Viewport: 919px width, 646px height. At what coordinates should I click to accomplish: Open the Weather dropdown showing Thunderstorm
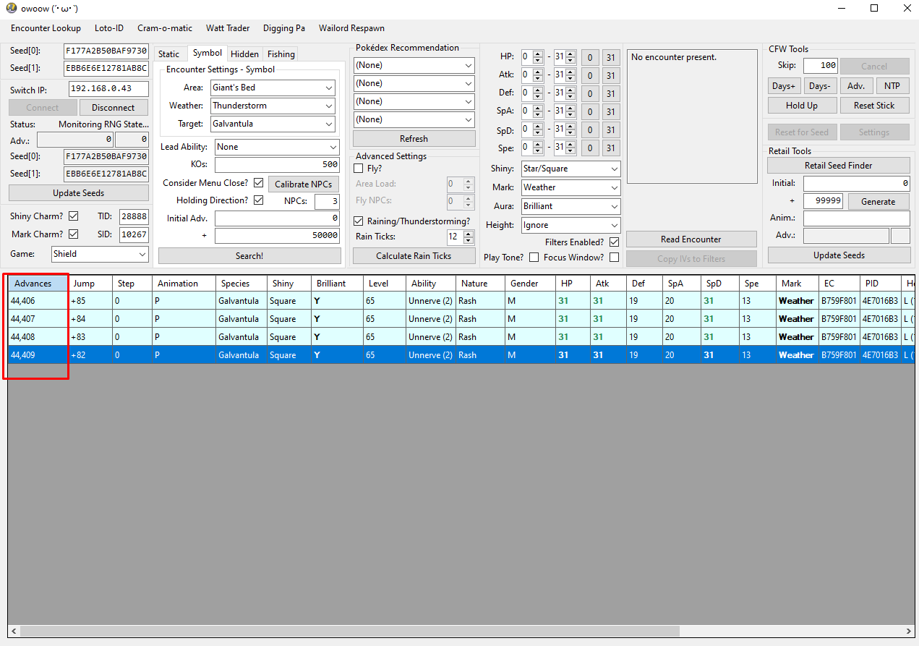(x=273, y=106)
